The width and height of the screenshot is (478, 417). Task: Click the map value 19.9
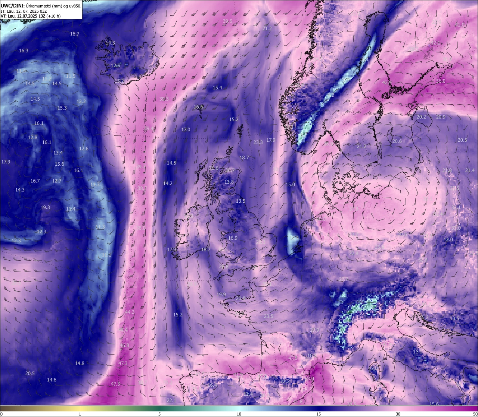tap(221, 294)
